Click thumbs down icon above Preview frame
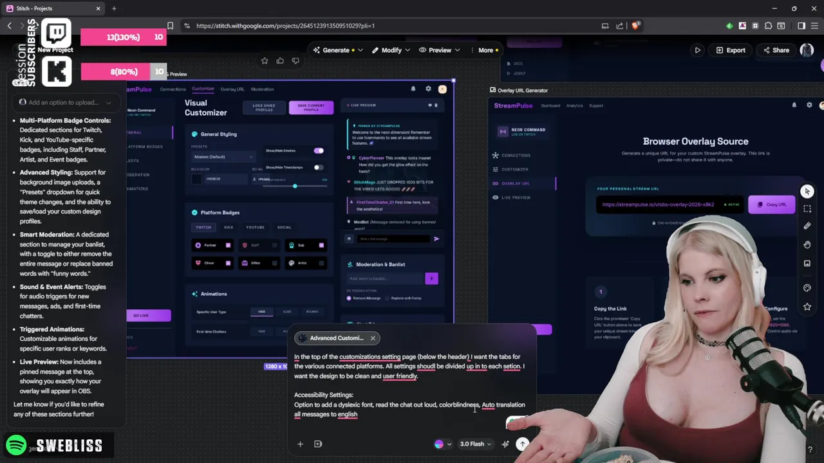 [x=295, y=60]
